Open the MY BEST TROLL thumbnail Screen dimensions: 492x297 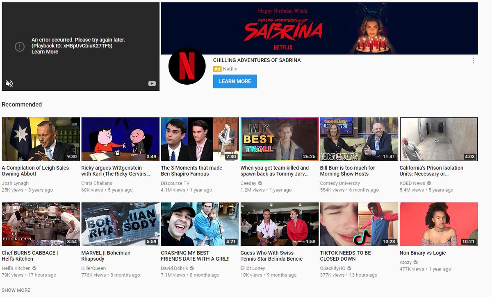(x=280, y=139)
